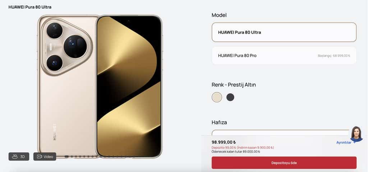Click the Renk - Prestij Altın heading
The height and width of the screenshot is (172, 368).
[x=234, y=85]
